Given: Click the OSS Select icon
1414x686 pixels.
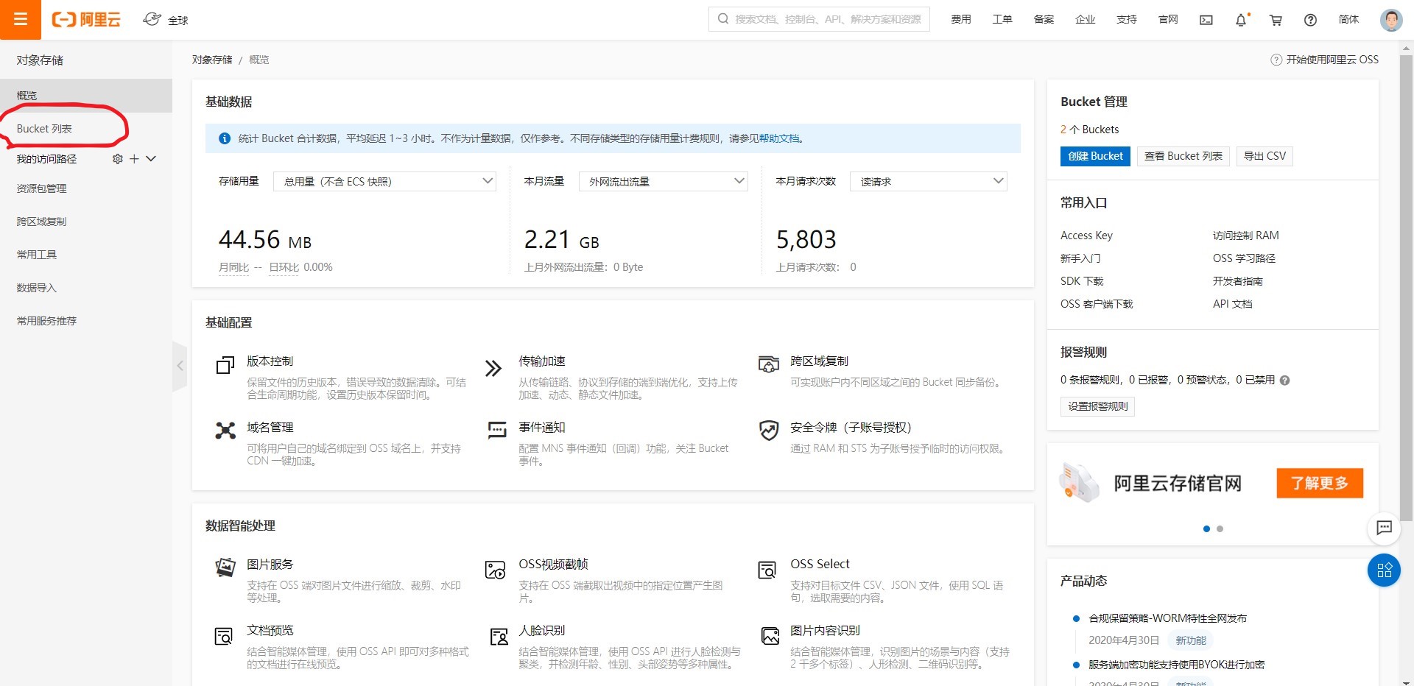Looking at the screenshot, I should click(x=767, y=570).
